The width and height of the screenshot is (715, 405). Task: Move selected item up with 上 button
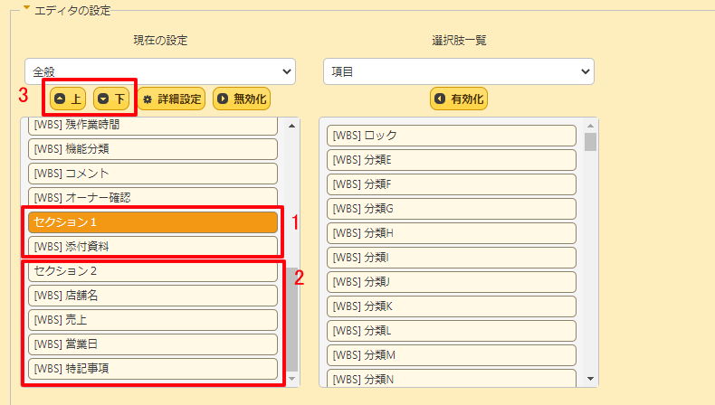(68, 99)
